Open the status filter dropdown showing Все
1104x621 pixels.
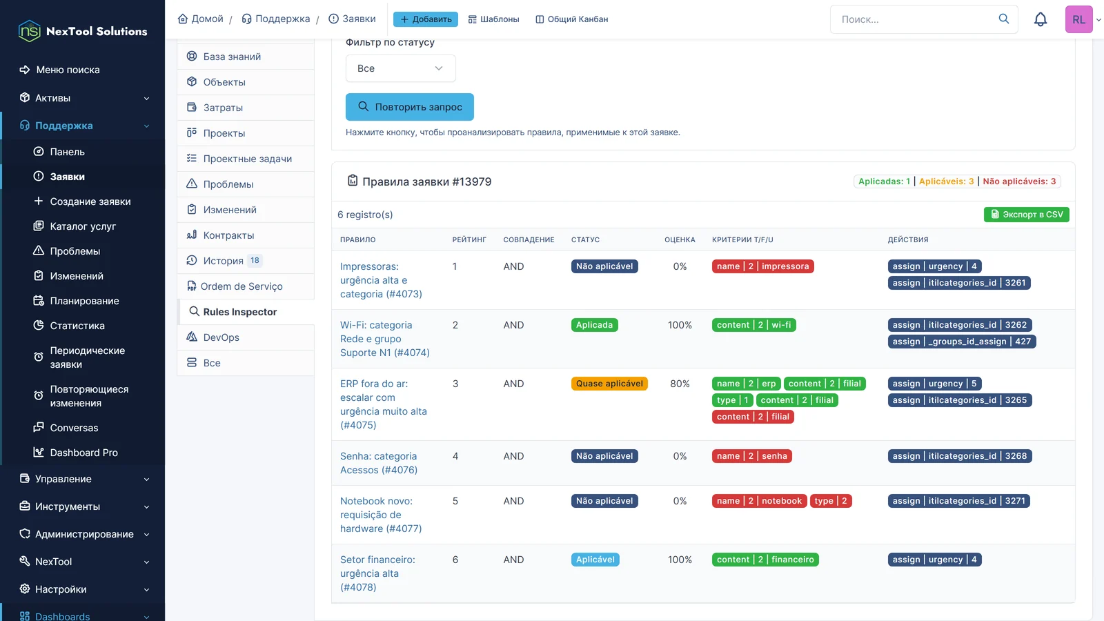[x=400, y=68]
